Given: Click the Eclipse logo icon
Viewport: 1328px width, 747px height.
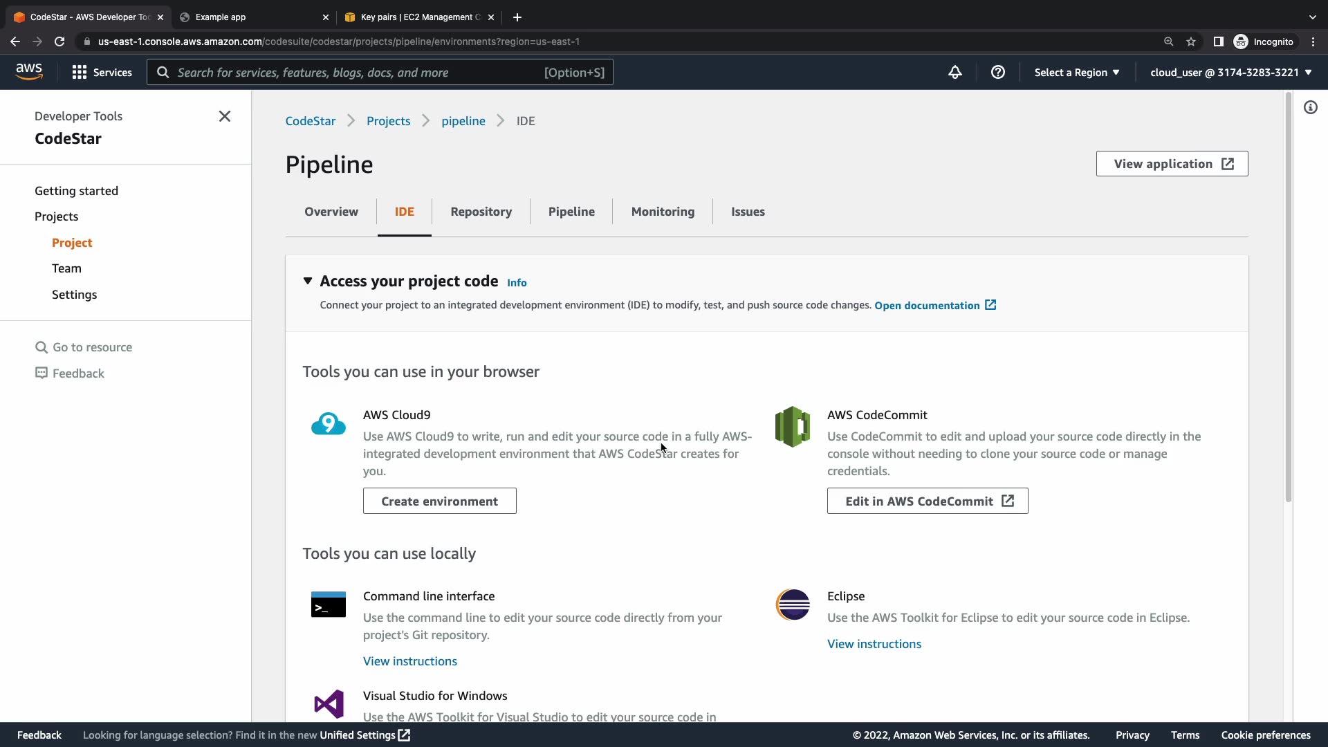Looking at the screenshot, I should 793,605.
